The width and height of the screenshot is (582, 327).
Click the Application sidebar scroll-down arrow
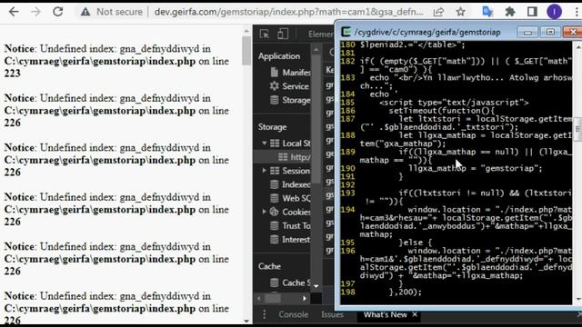click(x=316, y=286)
